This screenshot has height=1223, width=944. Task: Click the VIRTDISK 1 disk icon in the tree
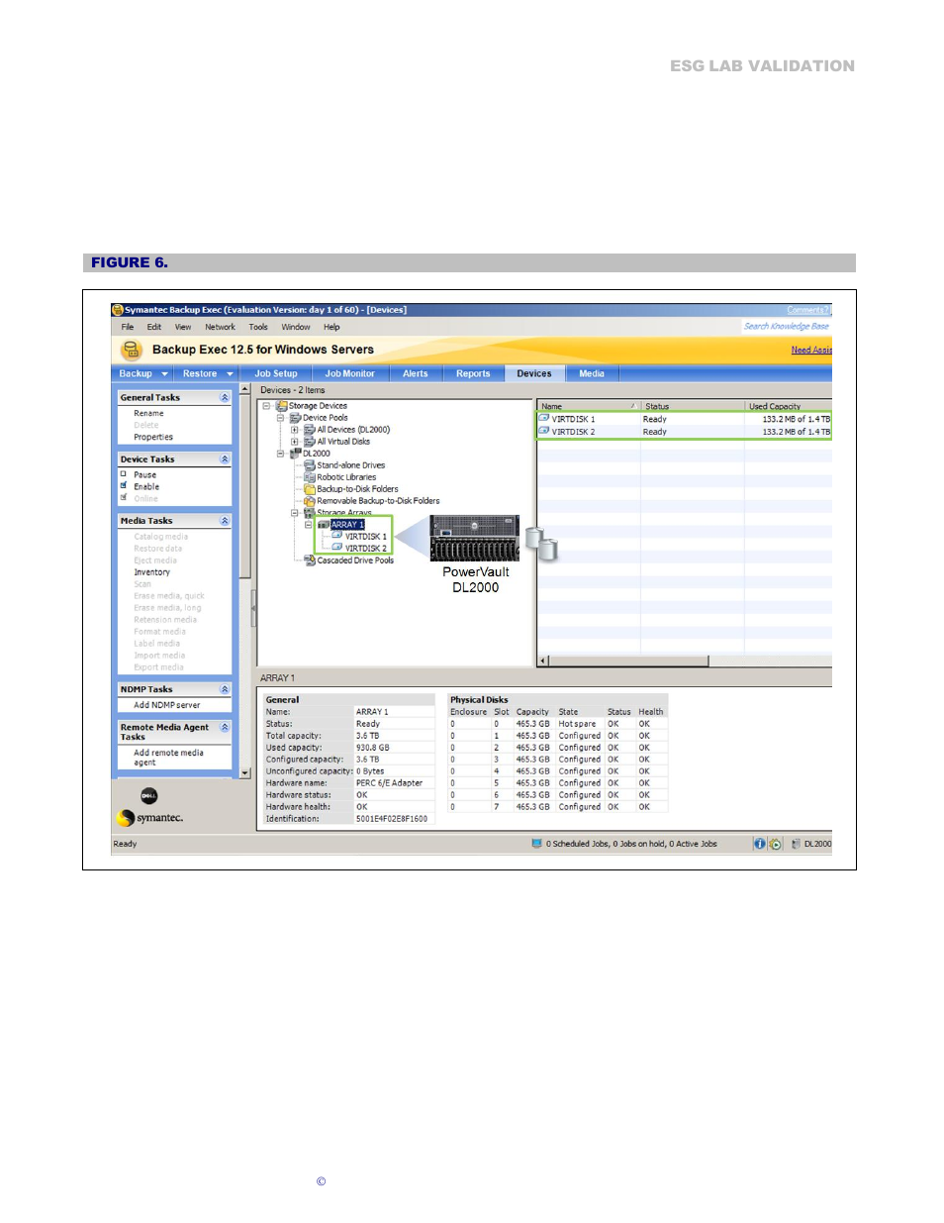pos(337,536)
